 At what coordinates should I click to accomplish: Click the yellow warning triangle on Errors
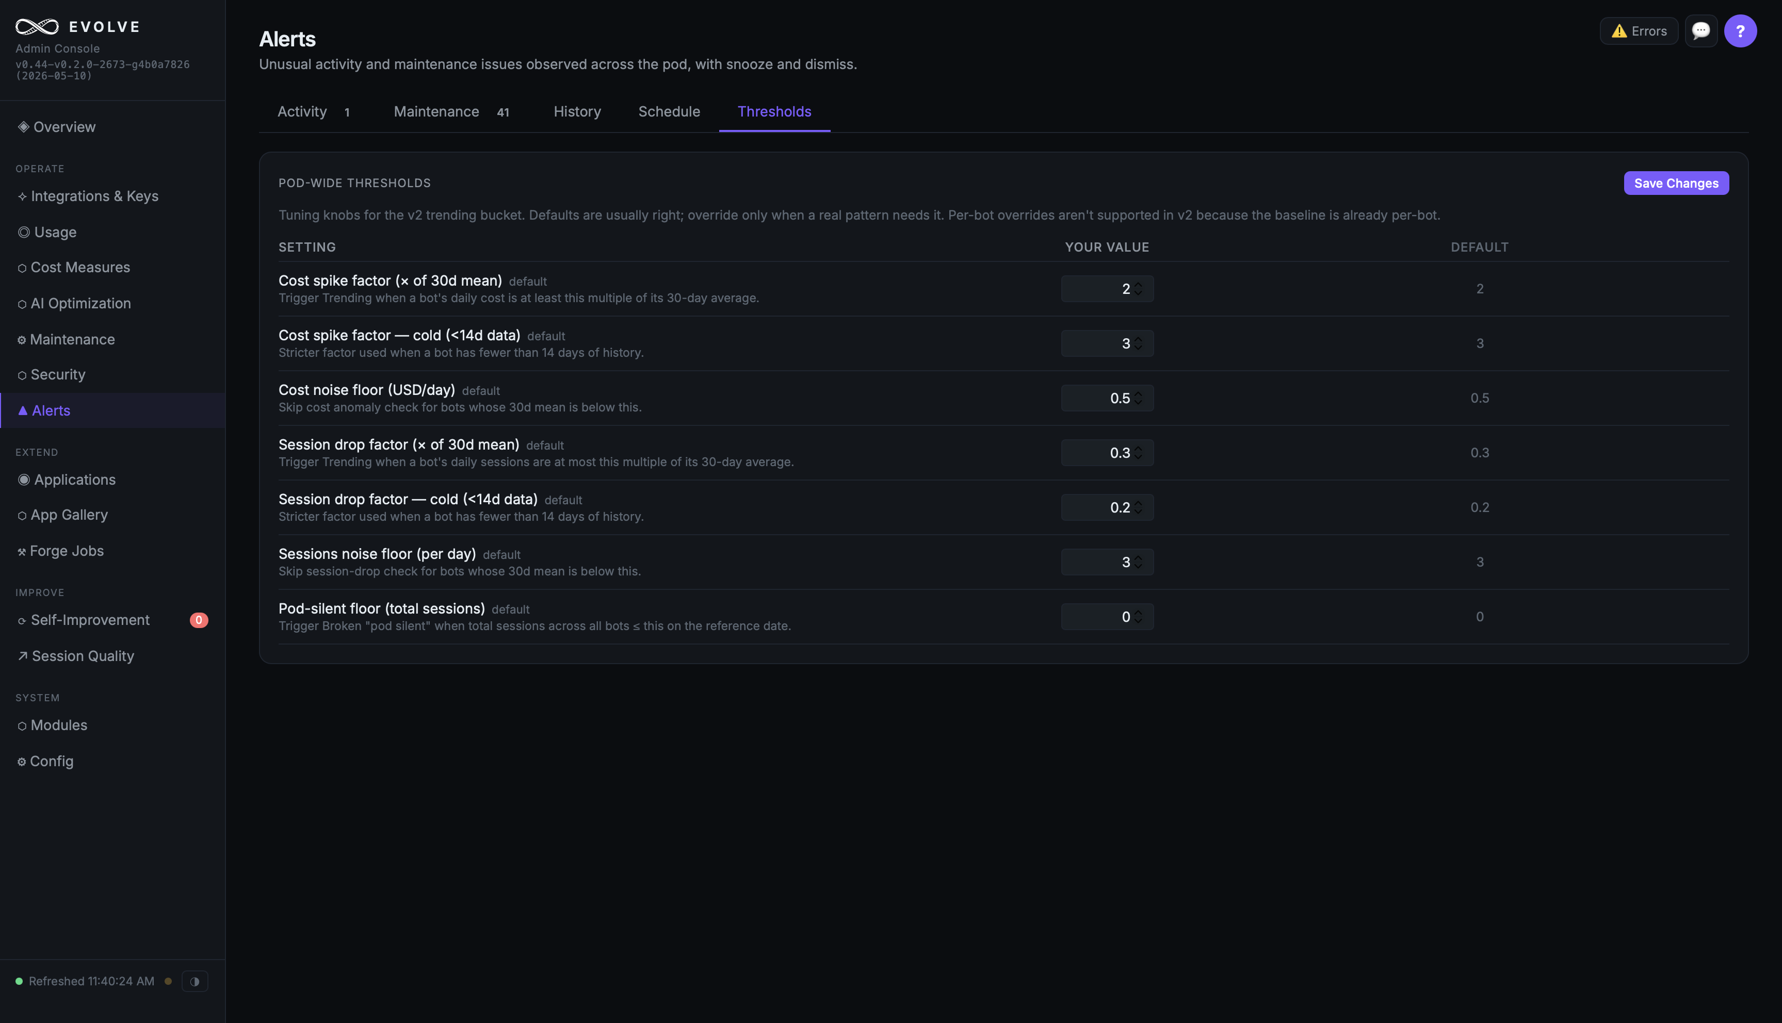click(1619, 31)
